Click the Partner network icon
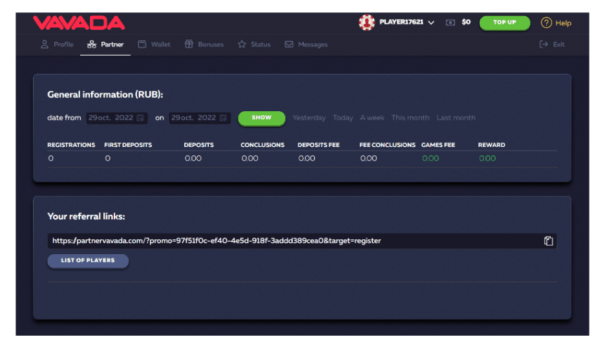605x346 pixels. [91, 45]
